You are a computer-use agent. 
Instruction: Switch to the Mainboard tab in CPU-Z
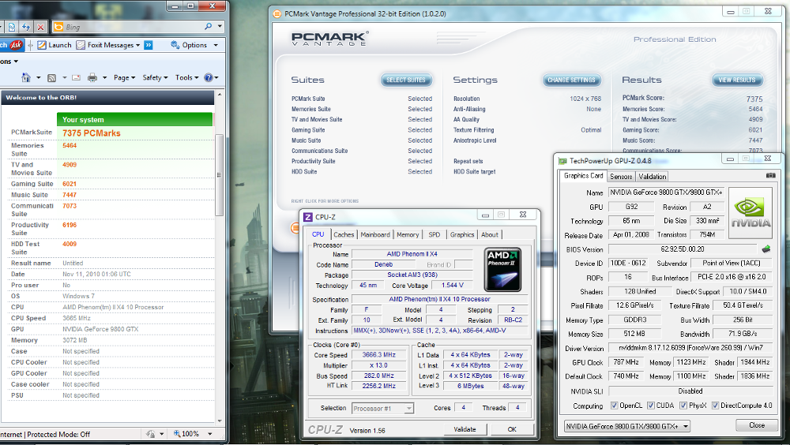point(375,234)
